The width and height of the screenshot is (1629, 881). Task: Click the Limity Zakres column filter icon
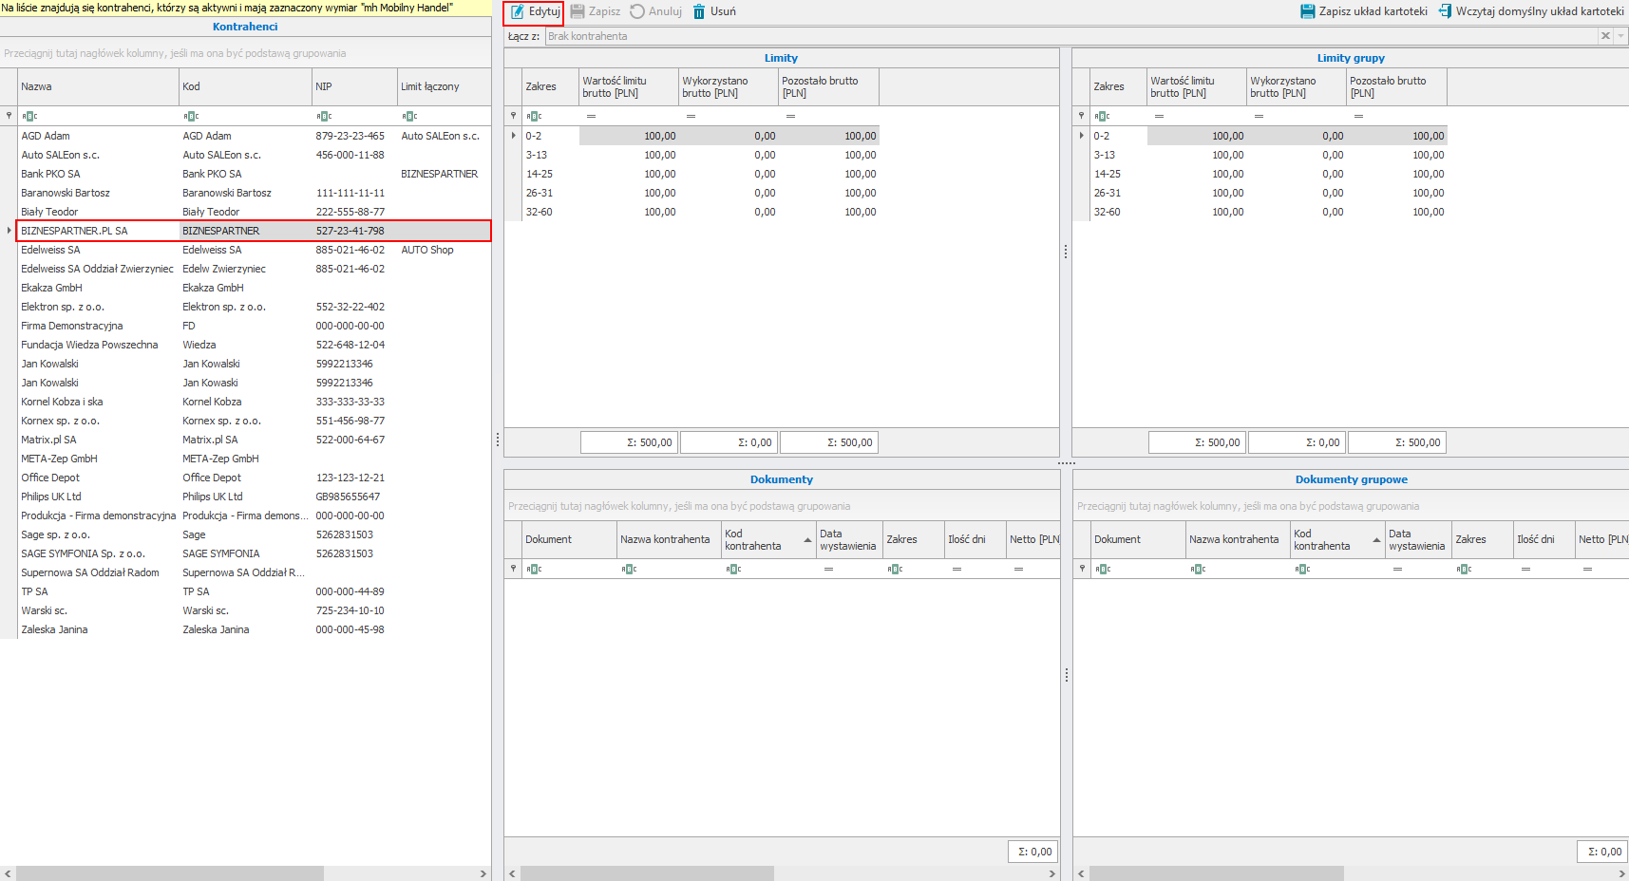pyautogui.click(x=534, y=117)
